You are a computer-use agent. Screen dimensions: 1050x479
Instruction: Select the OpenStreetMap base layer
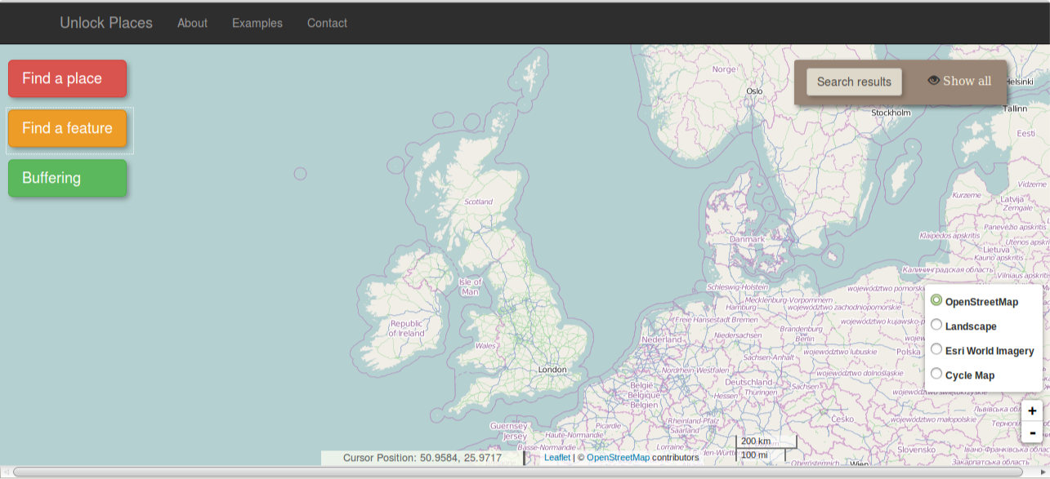[x=936, y=300]
